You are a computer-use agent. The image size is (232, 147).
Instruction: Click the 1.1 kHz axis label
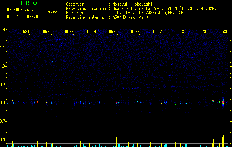point(3,48)
